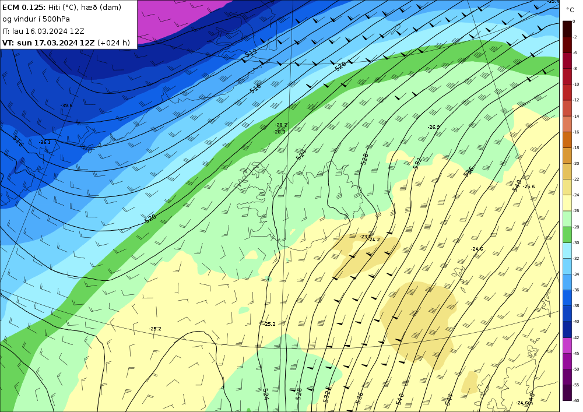Click the '-25.6' temperature value on the map
This screenshot has height=412, width=583.
[529, 186]
